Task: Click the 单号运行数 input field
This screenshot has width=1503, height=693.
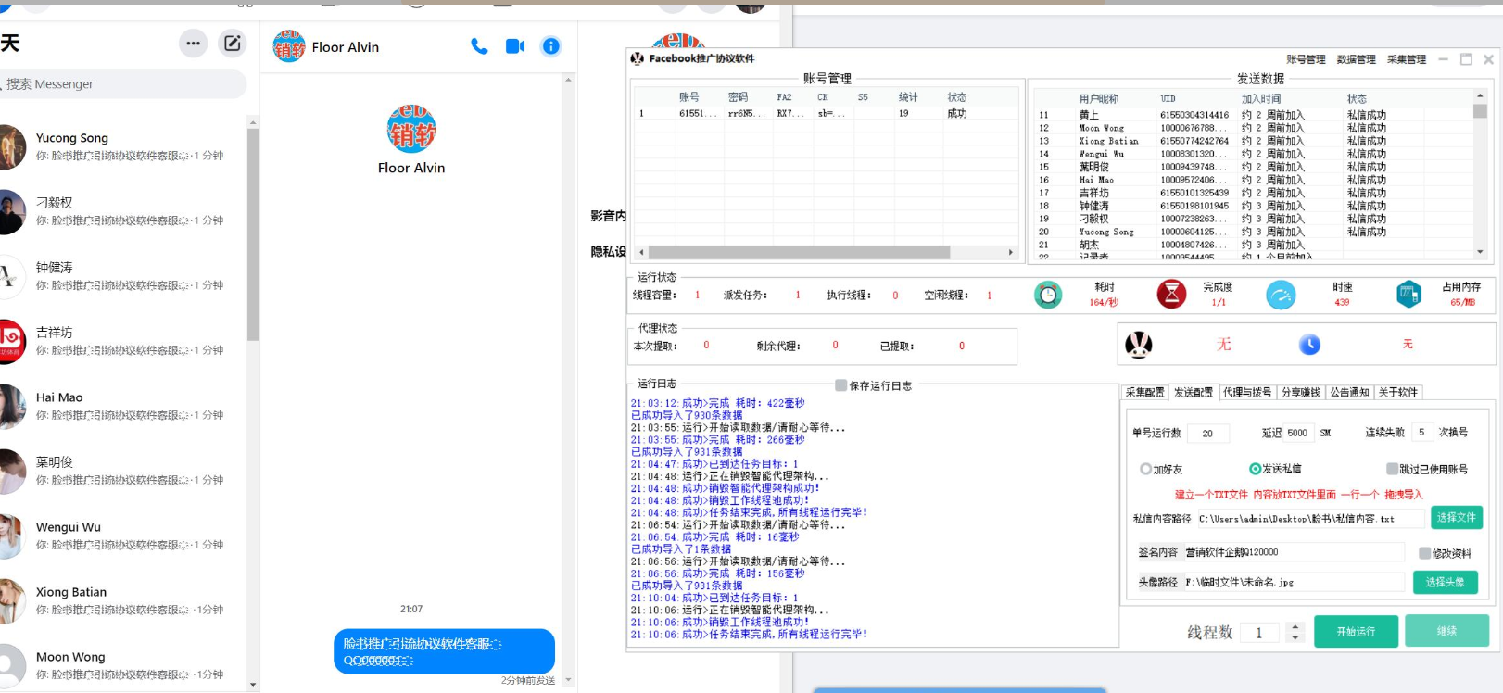Action: coord(1209,433)
